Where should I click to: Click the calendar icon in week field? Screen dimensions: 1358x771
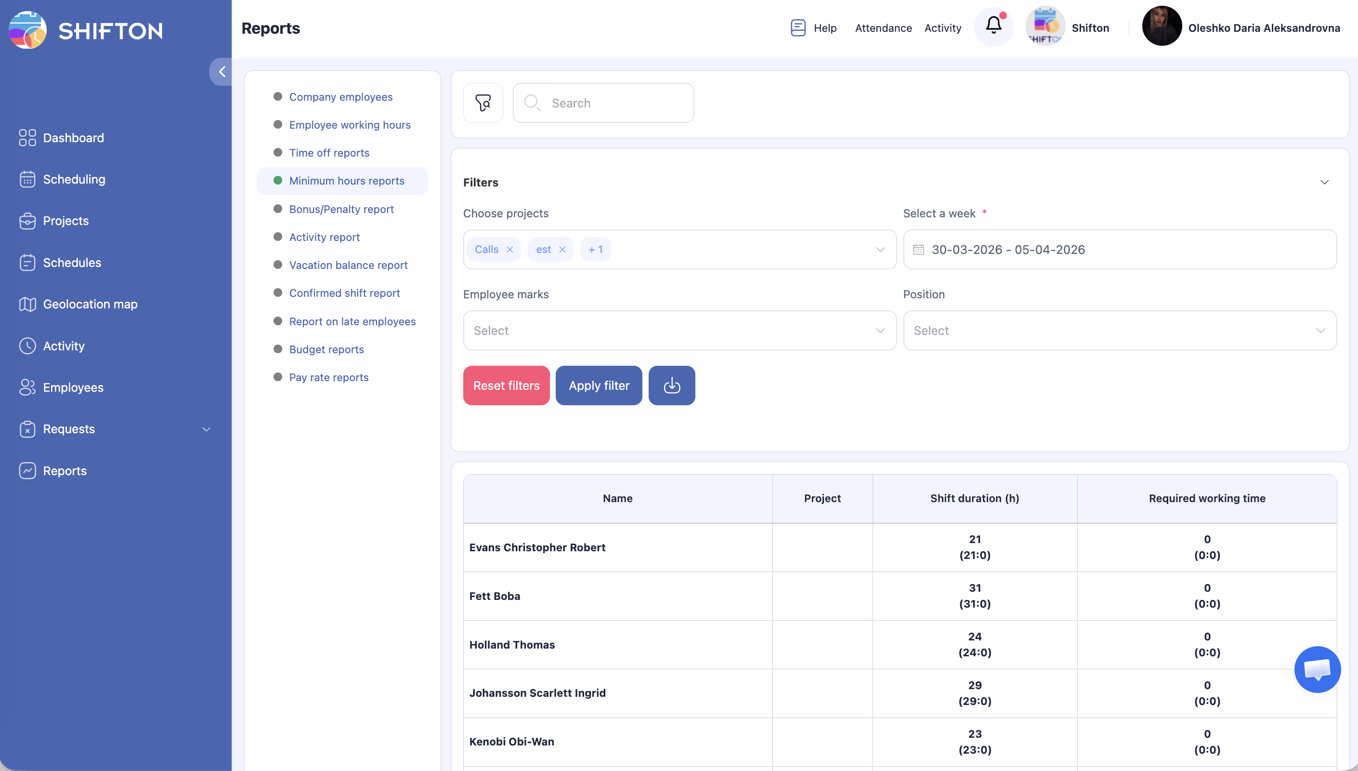(918, 250)
